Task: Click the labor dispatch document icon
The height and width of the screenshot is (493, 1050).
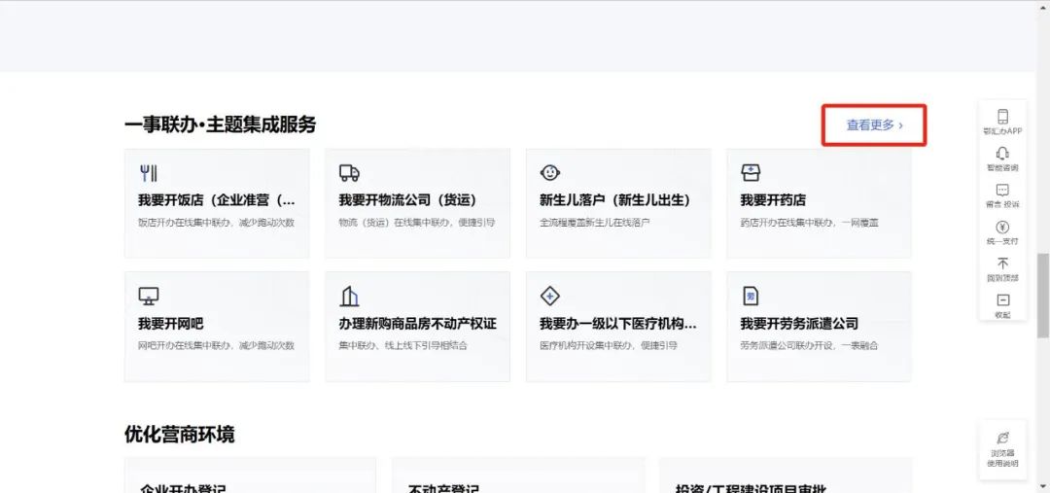Action: pos(751,297)
